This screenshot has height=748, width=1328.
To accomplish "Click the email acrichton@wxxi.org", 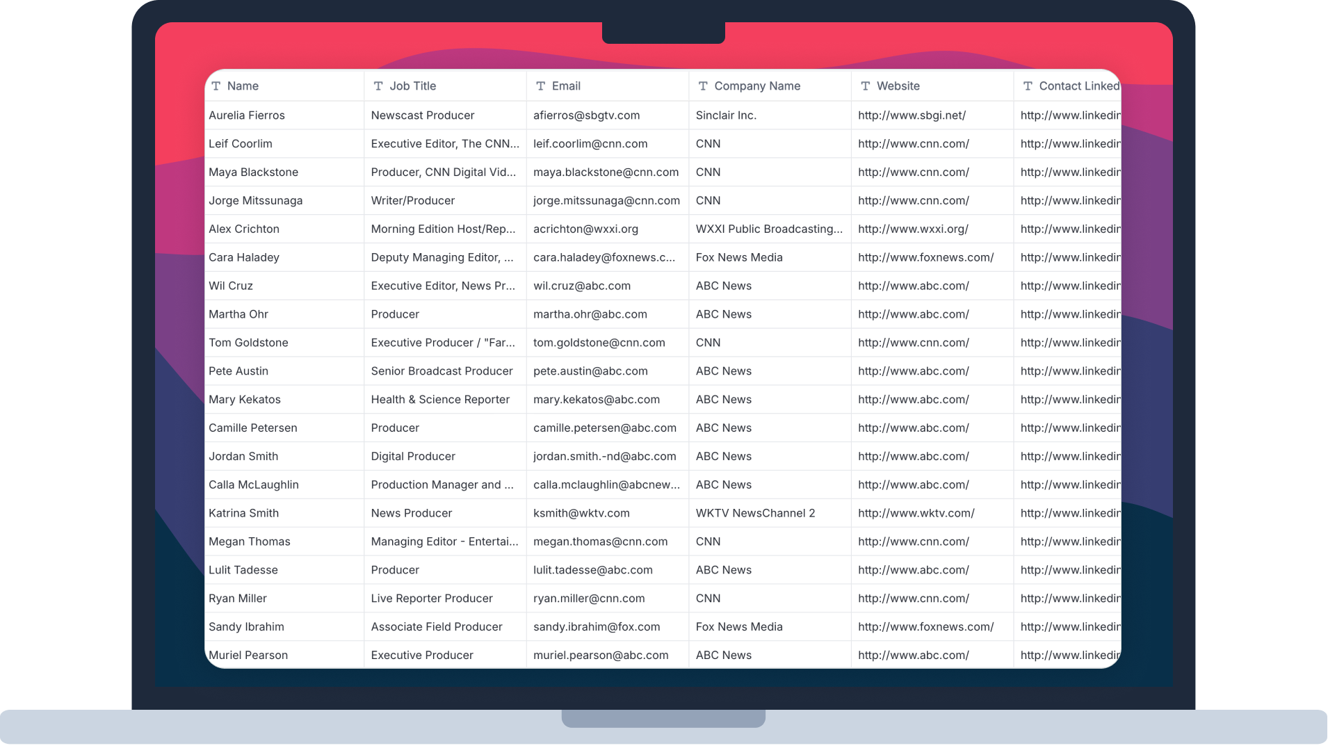I will [x=585, y=229].
